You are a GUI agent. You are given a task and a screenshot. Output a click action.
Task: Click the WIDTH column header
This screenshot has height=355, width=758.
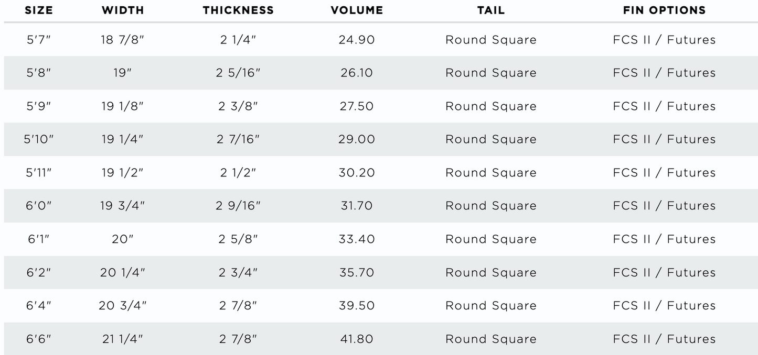[x=122, y=10]
